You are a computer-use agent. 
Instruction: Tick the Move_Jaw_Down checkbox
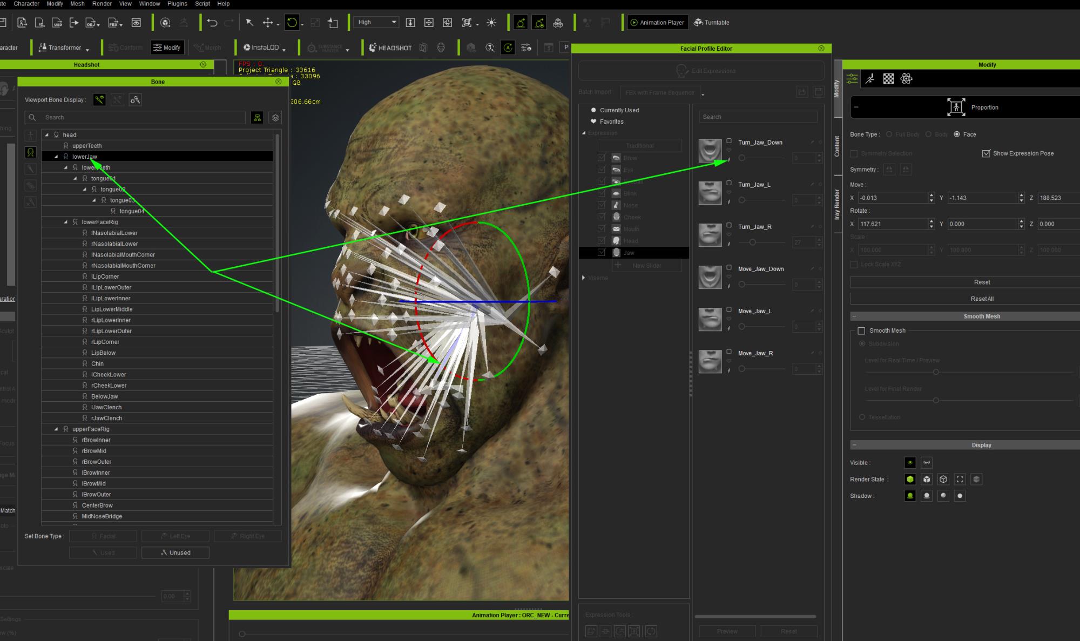(x=729, y=267)
